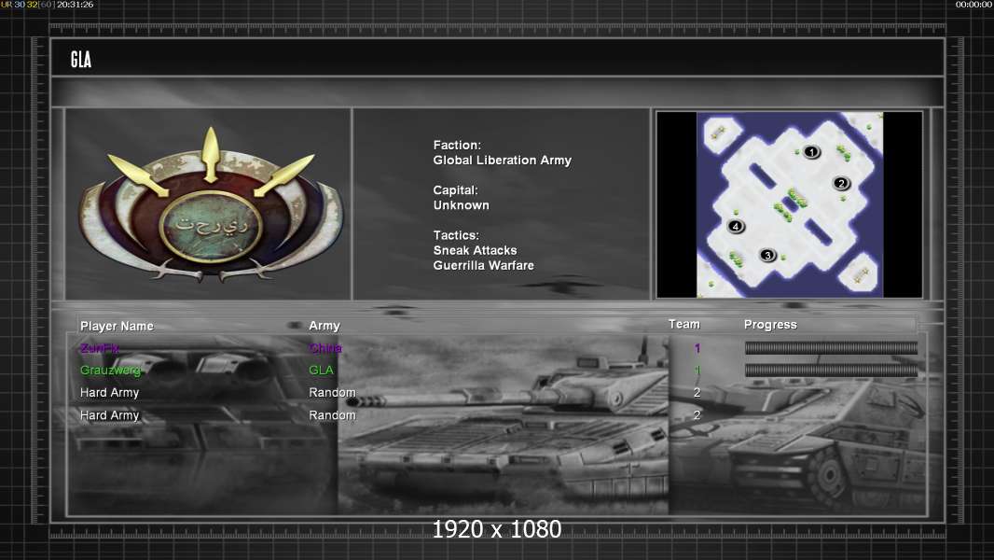Viewport: 994px width, 560px height.
Task: Click the 20:31:26 clock readout
Action: [x=76, y=5]
